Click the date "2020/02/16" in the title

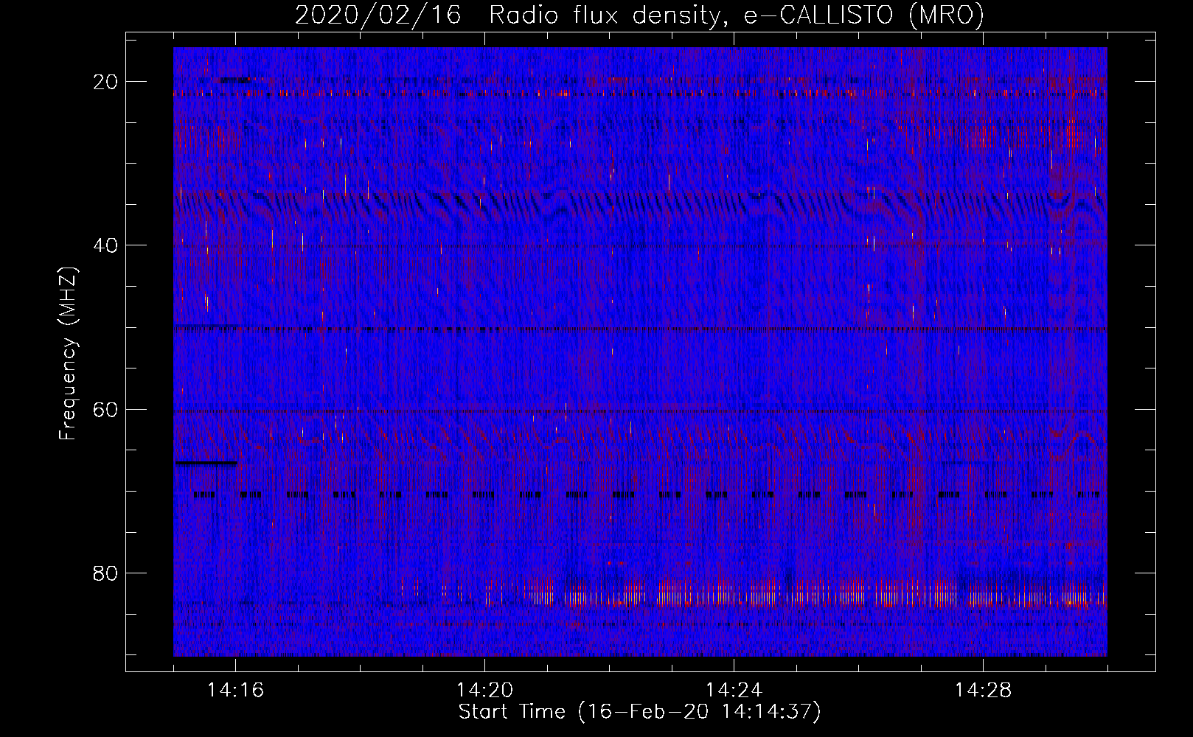[x=378, y=15]
